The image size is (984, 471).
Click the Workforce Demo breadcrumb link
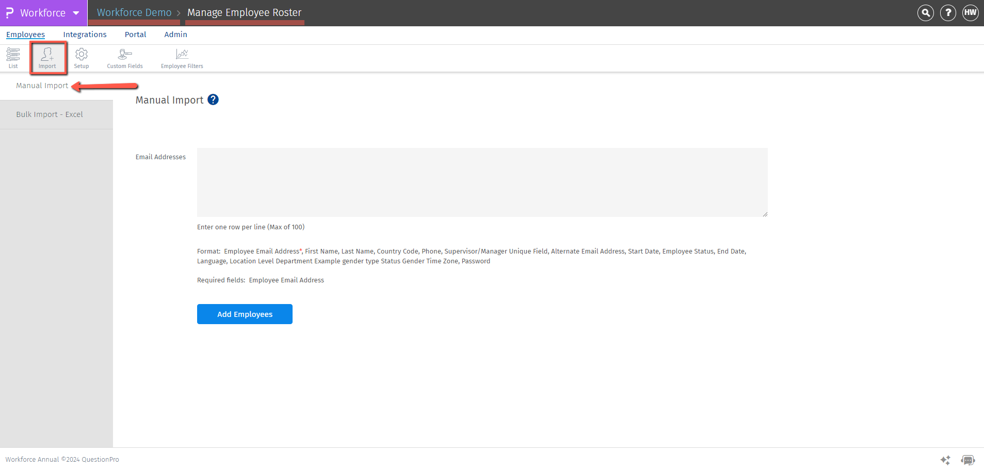tap(134, 13)
